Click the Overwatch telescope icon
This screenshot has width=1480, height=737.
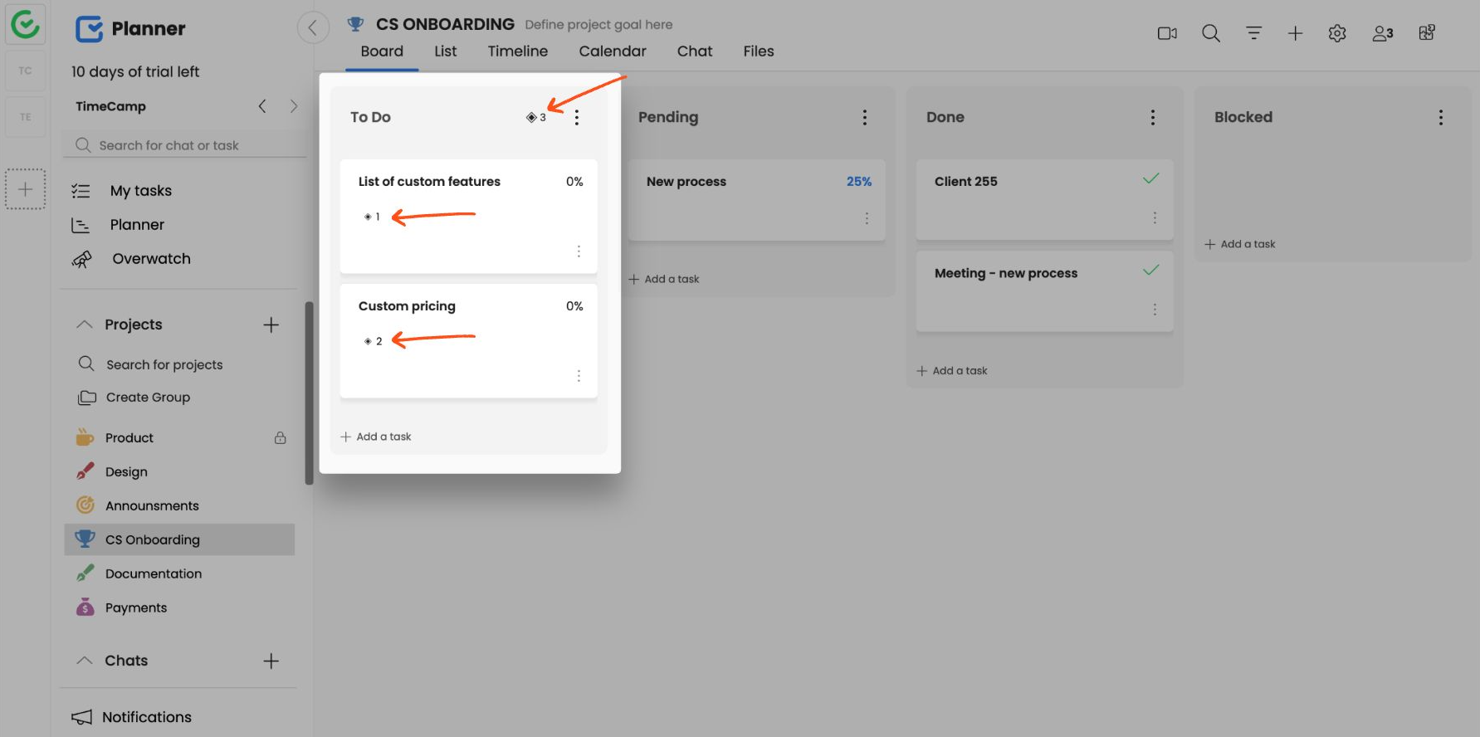[82, 259]
